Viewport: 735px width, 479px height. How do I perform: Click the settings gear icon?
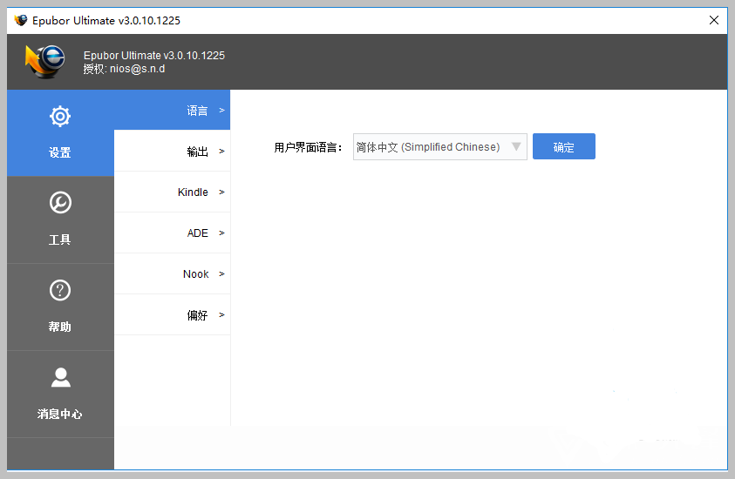point(60,116)
